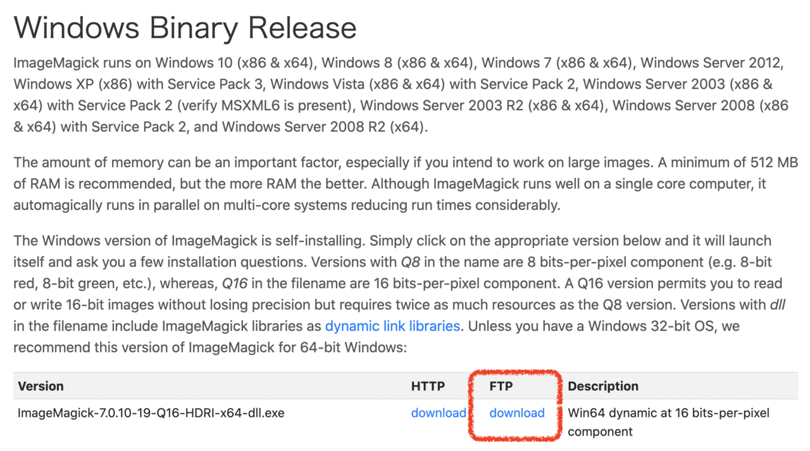Click the FTP column header
Image resolution: width=810 pixels, height=451 pixels.
pos(502,386)
